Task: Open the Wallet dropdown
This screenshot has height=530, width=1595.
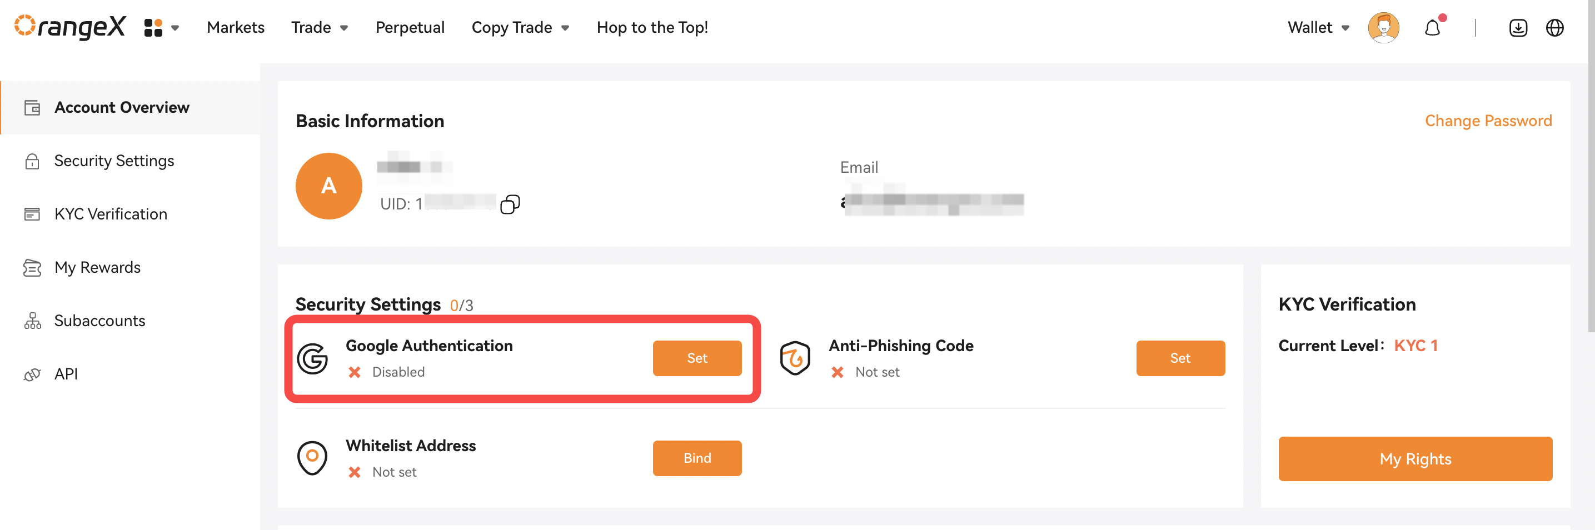Action: [1318, 28]
